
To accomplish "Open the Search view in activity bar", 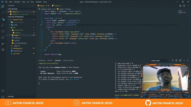I will tap(3, 12).
